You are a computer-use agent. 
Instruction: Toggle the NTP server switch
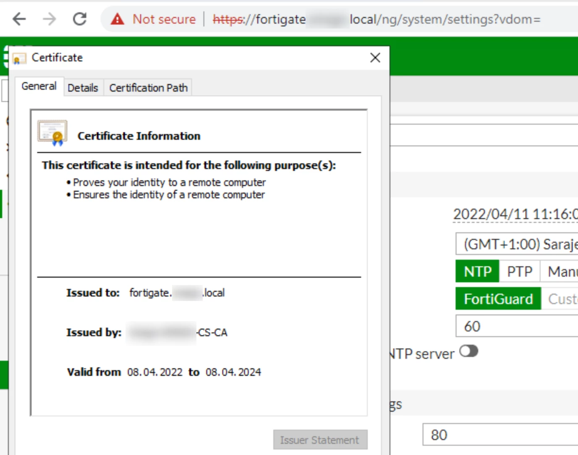pyautogui.click(x=469, y=351)
